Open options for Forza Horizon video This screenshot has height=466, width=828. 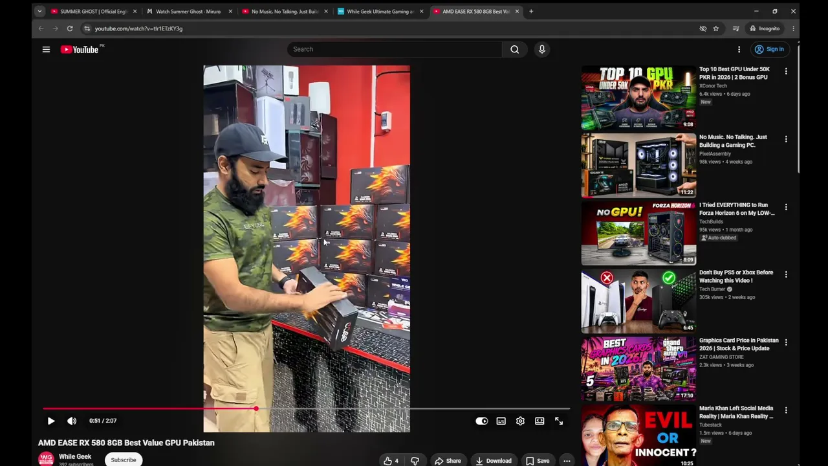[786, 207]
